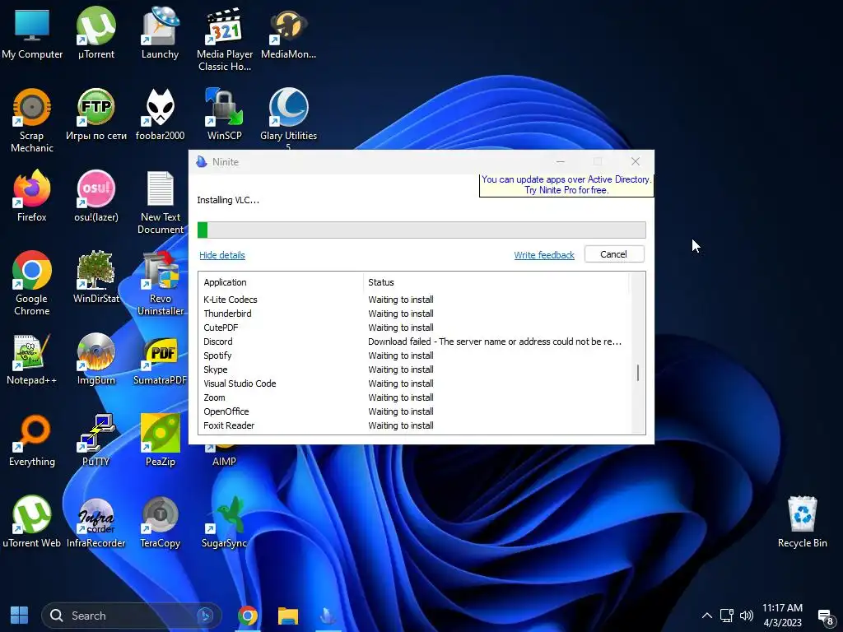Open Chrome from the taskbar
This screenshot has height=632, width=843.
tap(247, 616)
